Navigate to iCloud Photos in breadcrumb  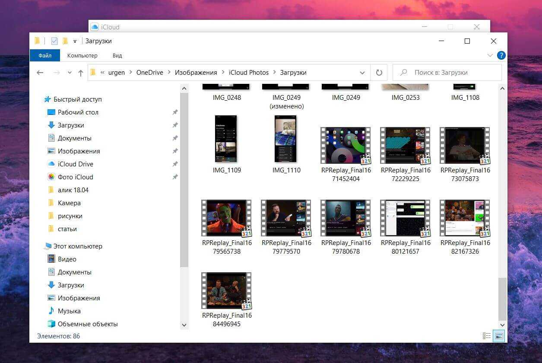tap(249, 73)
